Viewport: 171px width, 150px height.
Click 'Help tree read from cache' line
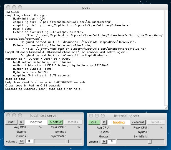pos(45,82)
